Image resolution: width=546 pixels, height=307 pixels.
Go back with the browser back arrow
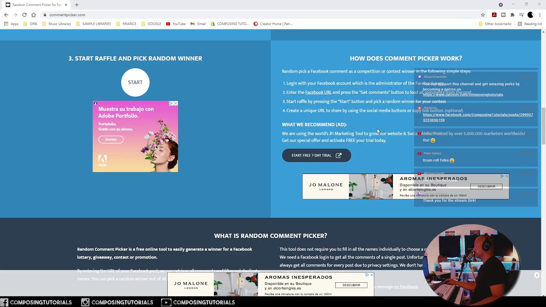[6, 15]
